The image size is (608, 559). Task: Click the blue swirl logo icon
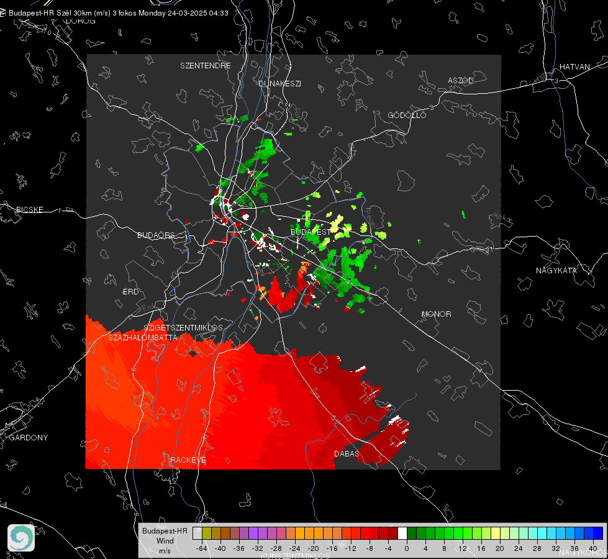21,538
